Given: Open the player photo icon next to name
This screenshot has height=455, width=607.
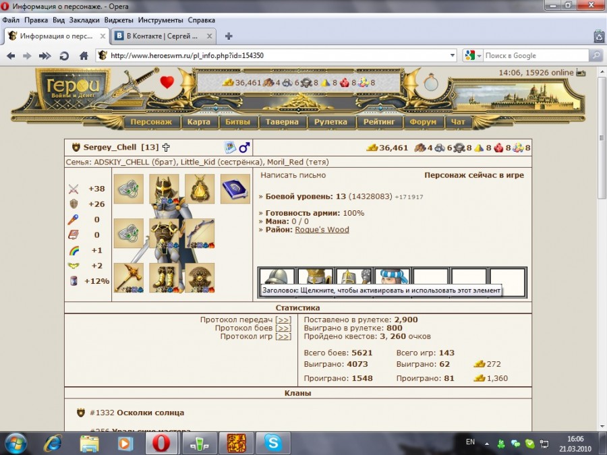Looking at the screenshot, I should (230, 147).
